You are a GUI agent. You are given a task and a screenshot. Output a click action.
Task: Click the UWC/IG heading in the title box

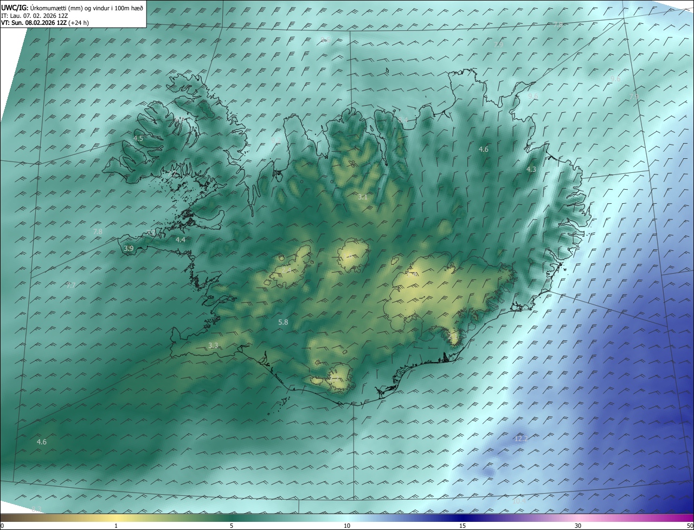point(15,8)
